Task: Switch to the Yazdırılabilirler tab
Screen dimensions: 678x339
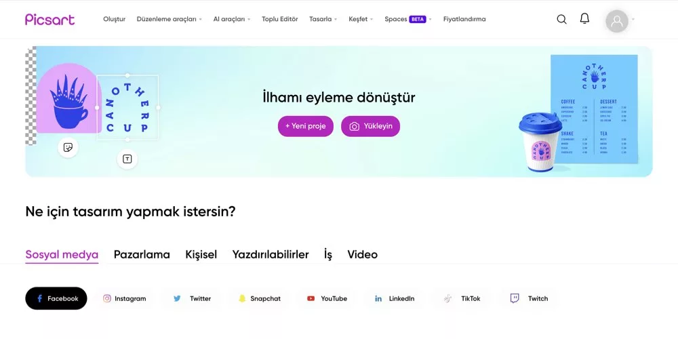Action: pyautogui.click(x=271, y=254)
